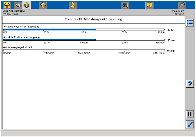
Task: Click the blue question mark help button on sidebar
Action: click(190, 84)
